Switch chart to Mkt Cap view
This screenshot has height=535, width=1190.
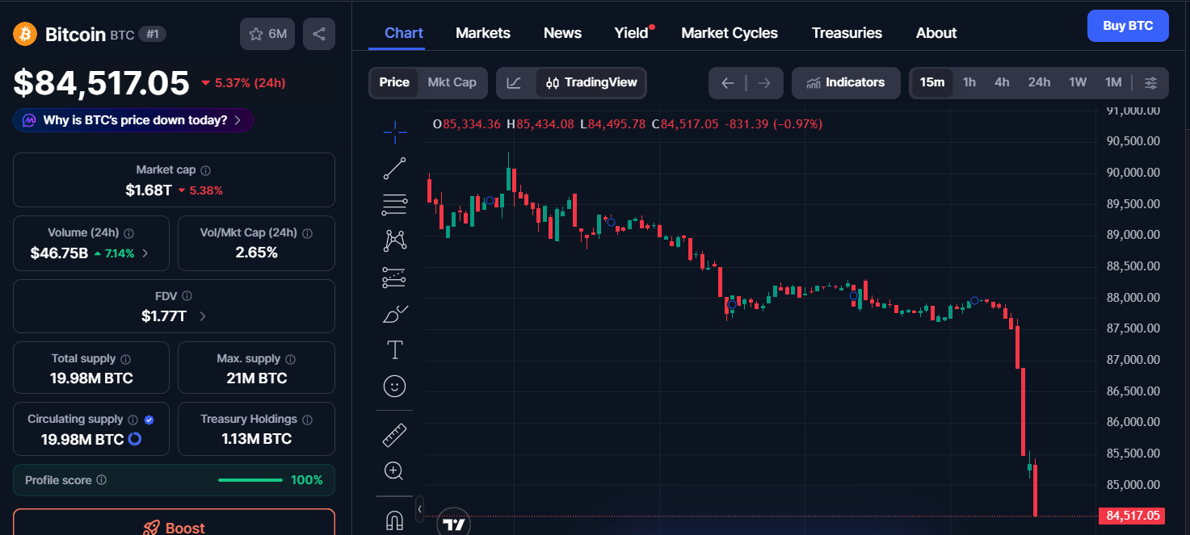pos(452,82)
